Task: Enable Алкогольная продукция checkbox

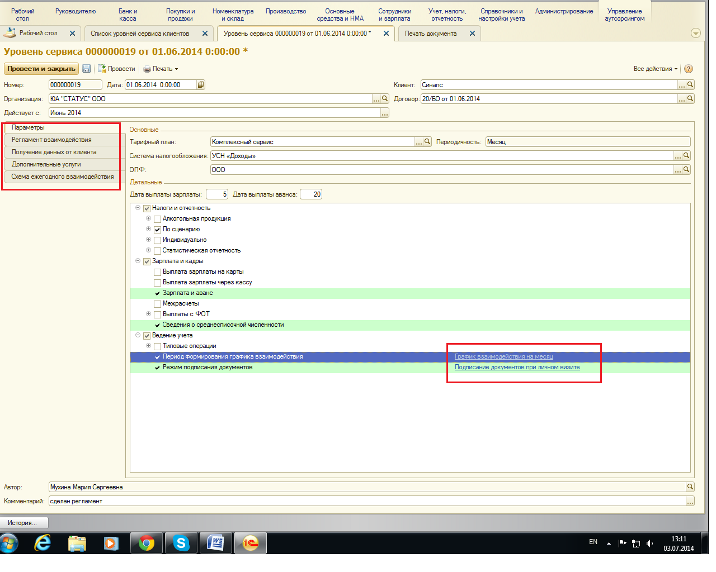Action: (x=158, y=219)
